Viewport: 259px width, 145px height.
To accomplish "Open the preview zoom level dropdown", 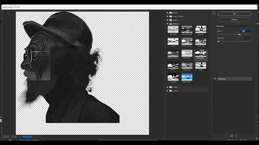I will pos(20,137).
